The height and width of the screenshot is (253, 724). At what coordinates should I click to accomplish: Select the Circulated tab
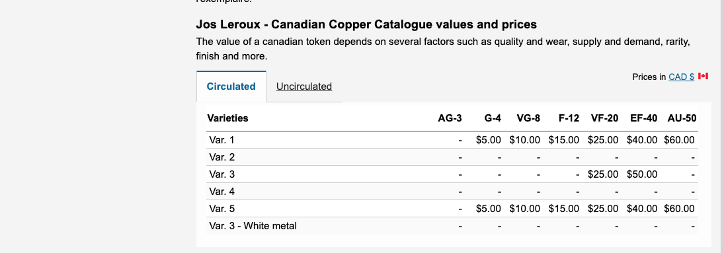231,87
